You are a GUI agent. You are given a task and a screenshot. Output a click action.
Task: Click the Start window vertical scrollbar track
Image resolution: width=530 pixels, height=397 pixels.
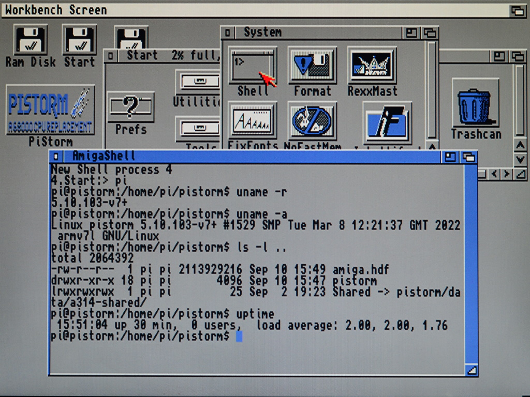[520, 100]
